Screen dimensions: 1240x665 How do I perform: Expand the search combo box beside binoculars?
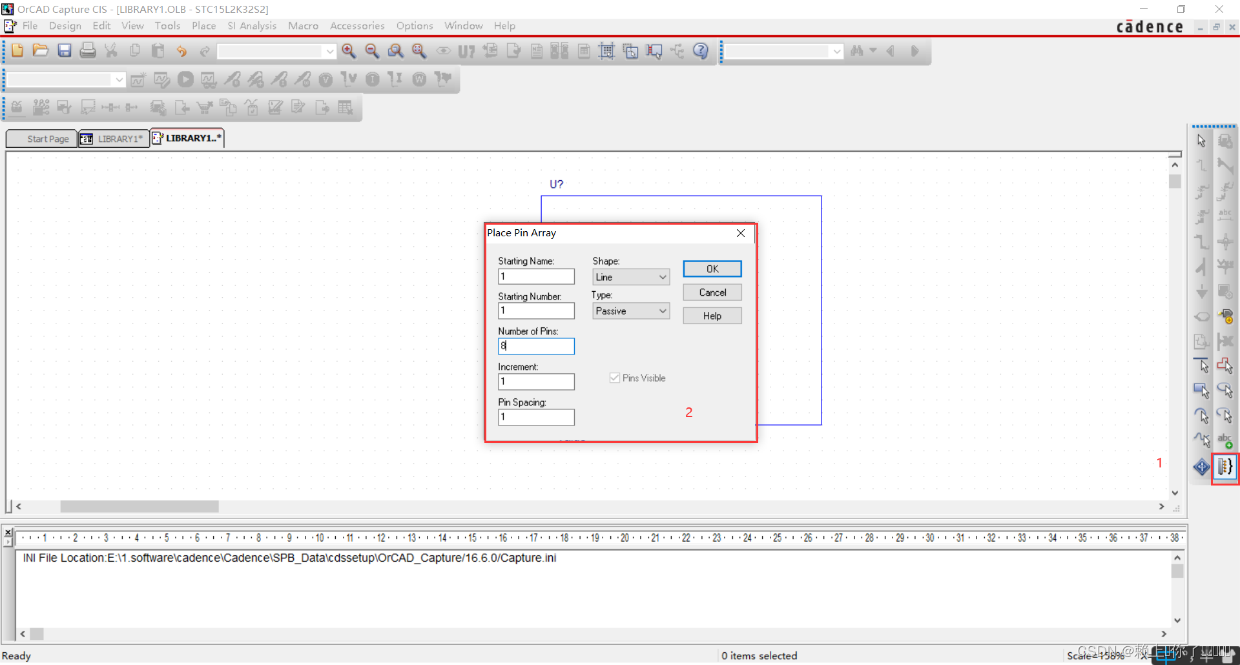(x=837, y=51)
